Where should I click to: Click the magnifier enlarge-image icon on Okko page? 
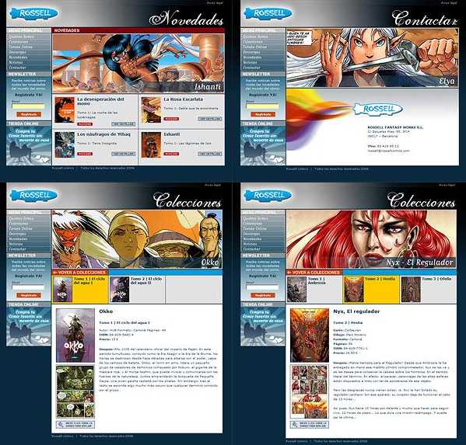coord(61,425)
